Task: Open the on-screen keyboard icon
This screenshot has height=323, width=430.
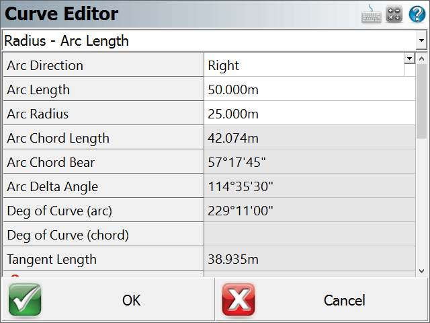Action: [x=371, y=14]
